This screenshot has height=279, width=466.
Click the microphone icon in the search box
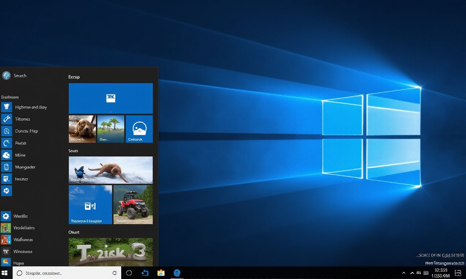click(115, 273)
